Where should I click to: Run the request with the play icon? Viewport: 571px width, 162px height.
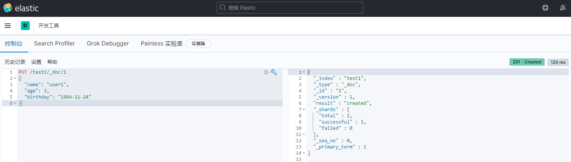(x=267, y=72)
